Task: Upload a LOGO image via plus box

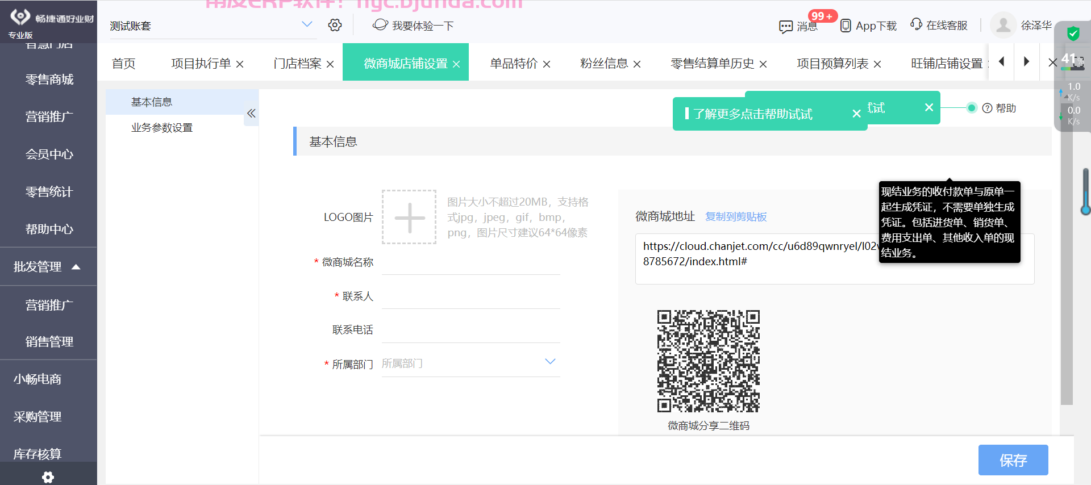Action: click(409, 217)
